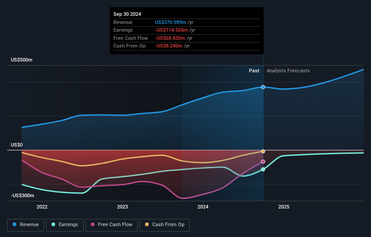The height and width of the screenshot is (237, 371).
Task: Click the -US$114.555m earnings value
Action: (171, 30)
